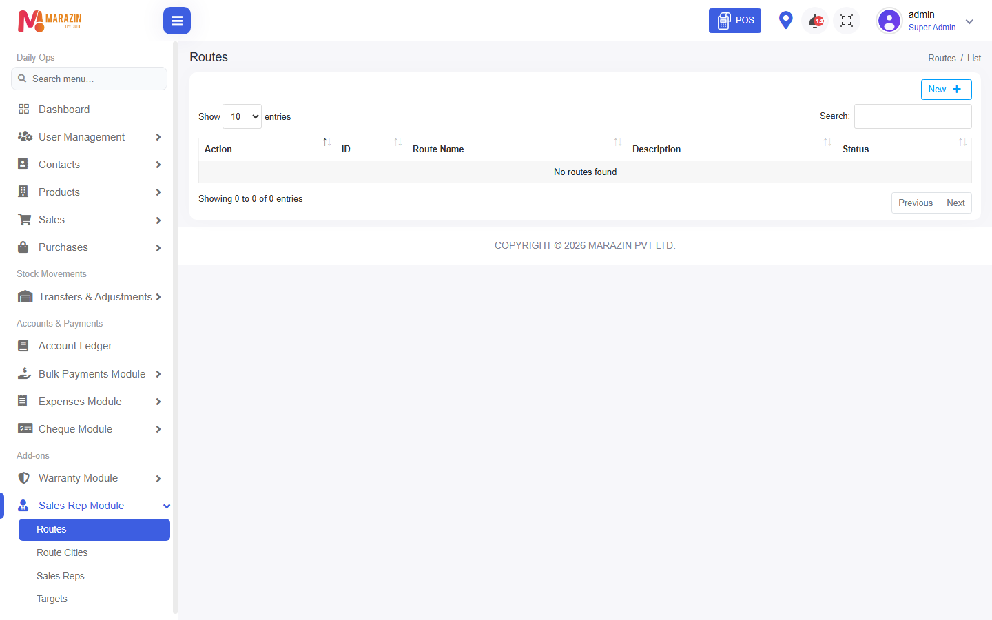Viewport: 992px width, 620px height.
Task: Click the Sales shopping cart icon
Action: tap(24, 219)
